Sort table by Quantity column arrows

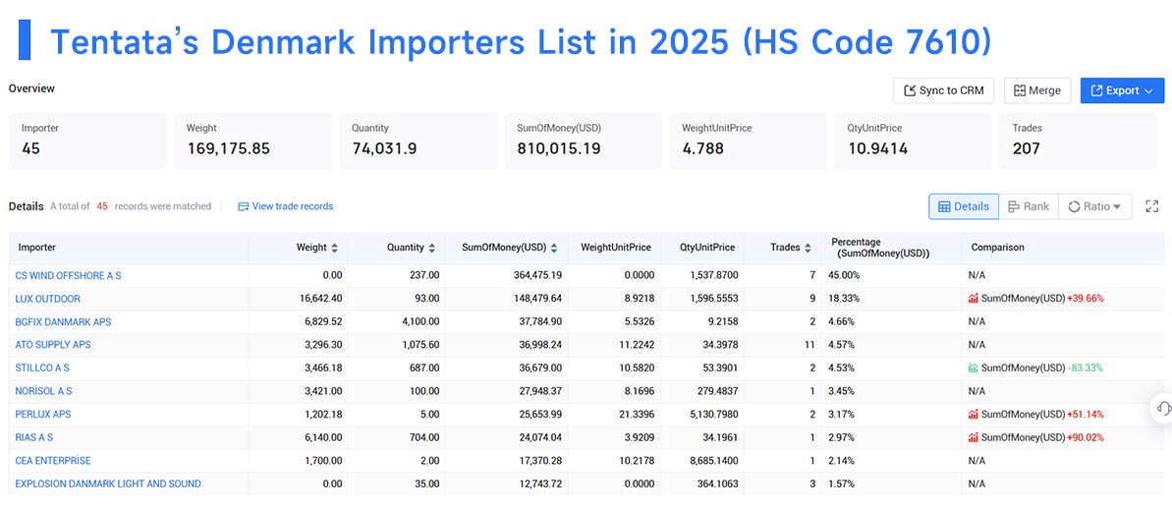[431, 248]
